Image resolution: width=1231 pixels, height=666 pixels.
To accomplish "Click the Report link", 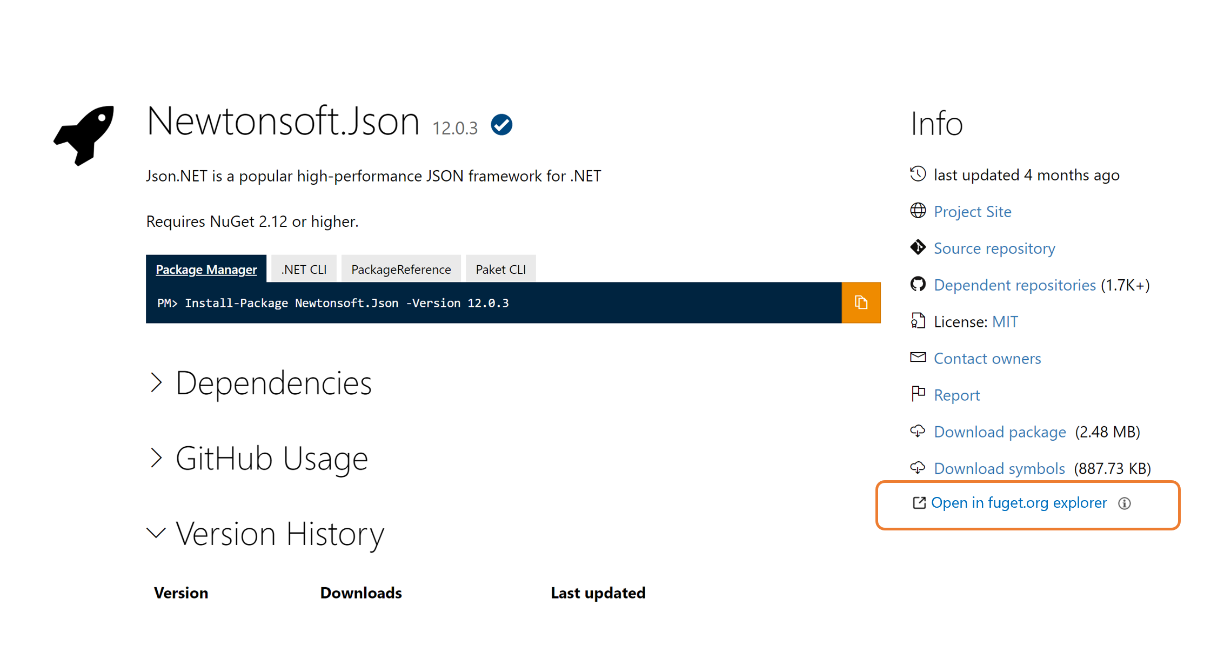I will [956, 395].
